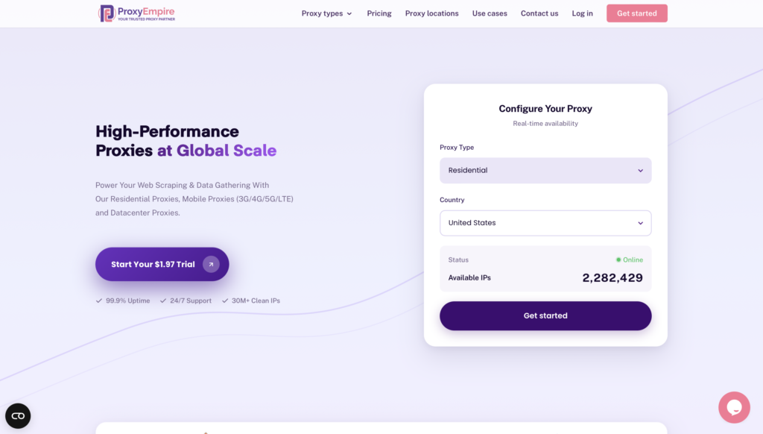Navigate to Use cases

[490, 13]
